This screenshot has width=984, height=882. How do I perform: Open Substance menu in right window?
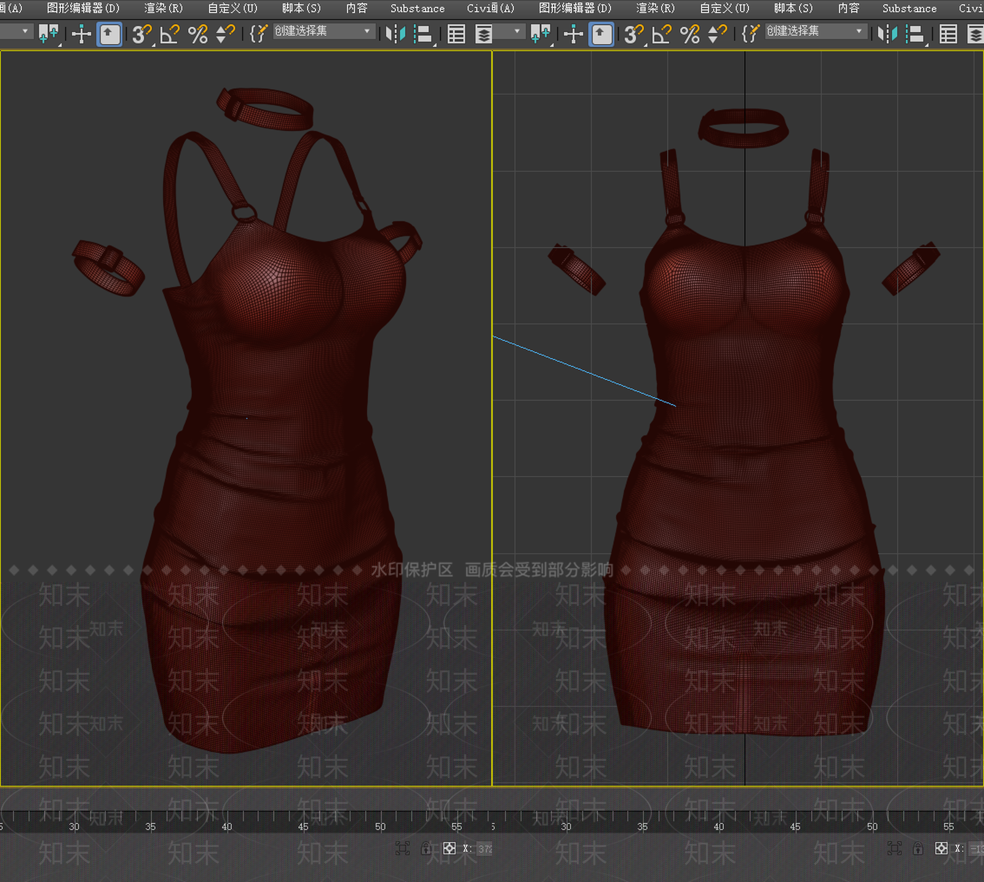click(909, 8)
